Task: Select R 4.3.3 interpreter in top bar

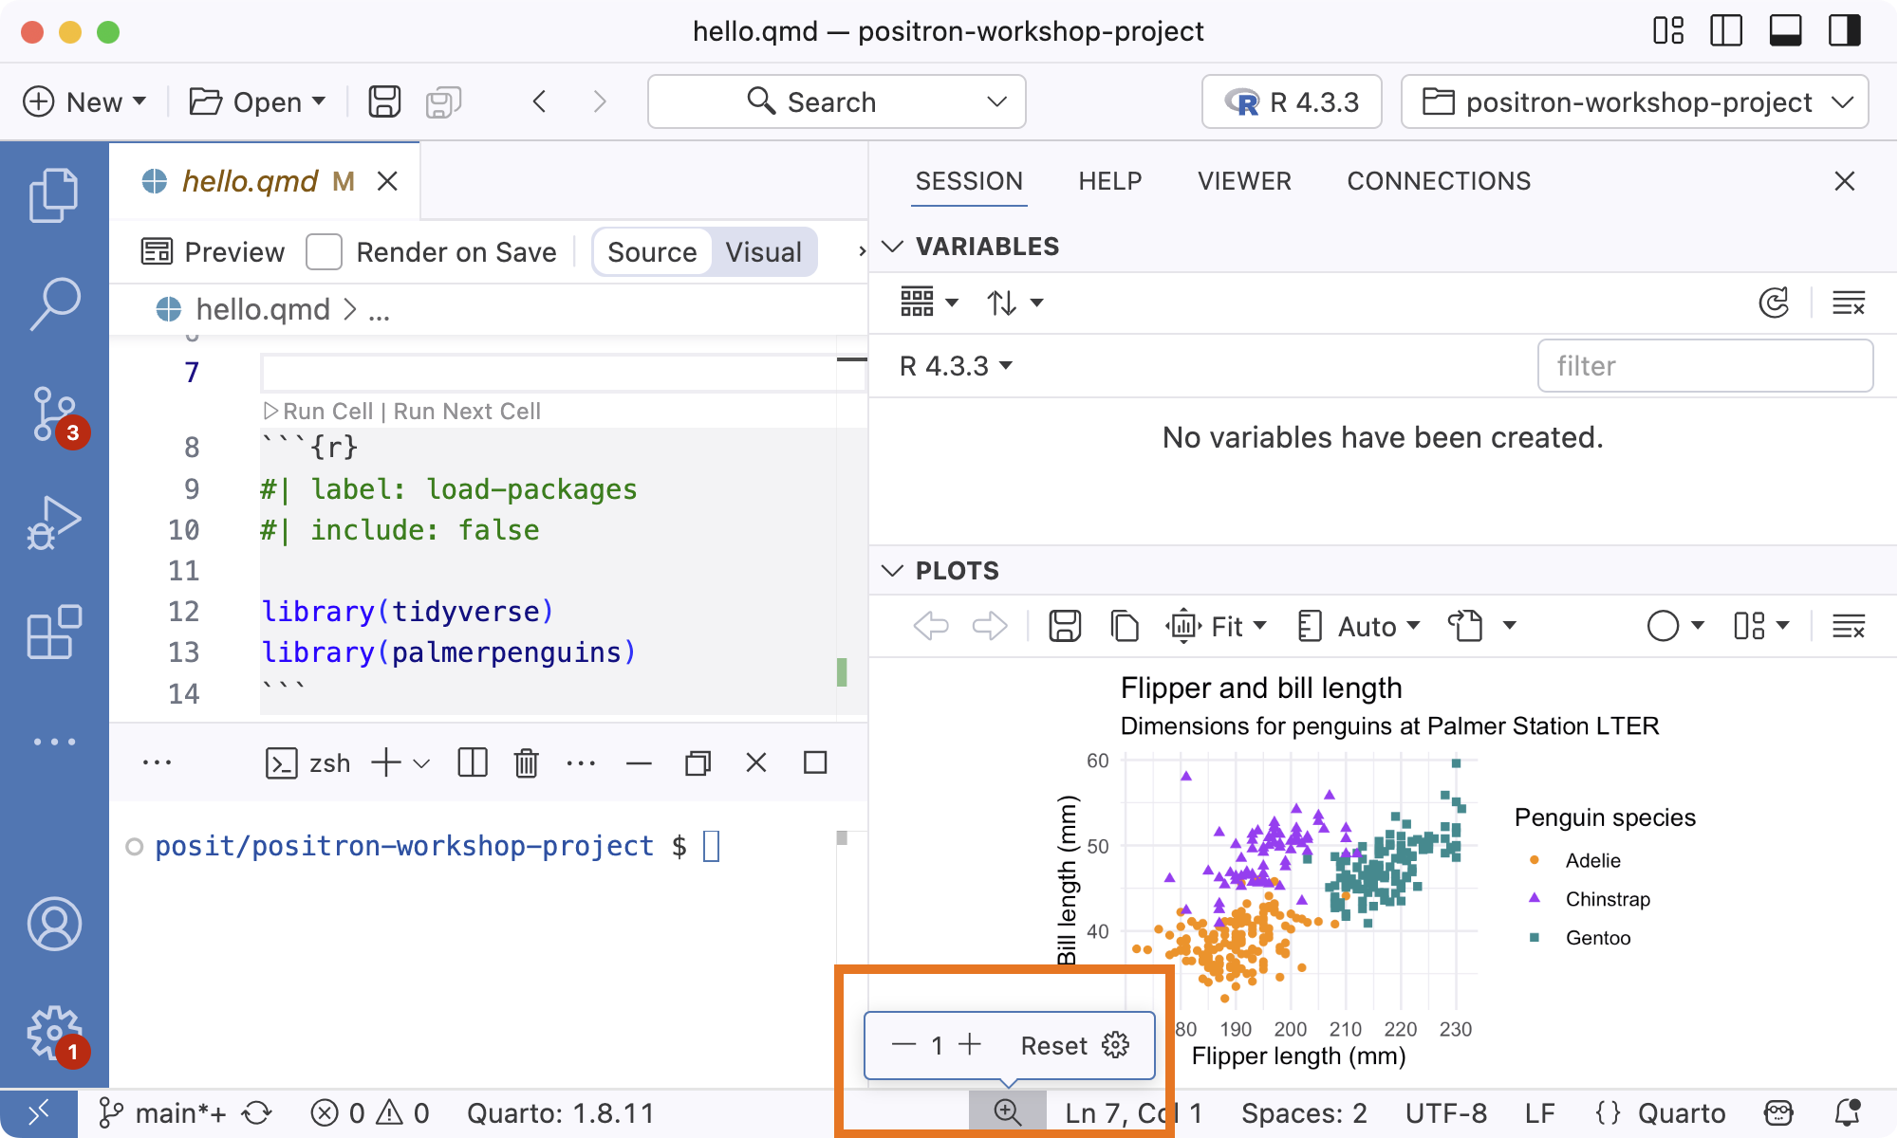Action: pos(1292,101)
